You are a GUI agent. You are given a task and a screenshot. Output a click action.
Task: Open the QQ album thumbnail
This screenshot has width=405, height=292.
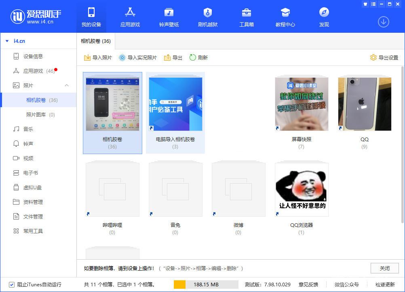364,104
